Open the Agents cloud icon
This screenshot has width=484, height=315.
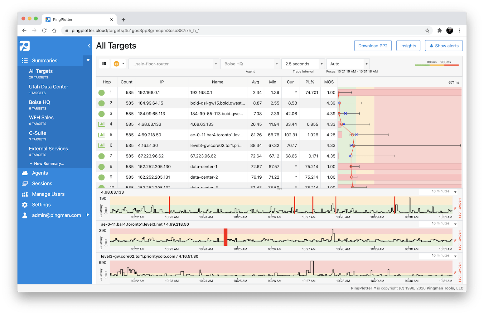coord(25,173)
